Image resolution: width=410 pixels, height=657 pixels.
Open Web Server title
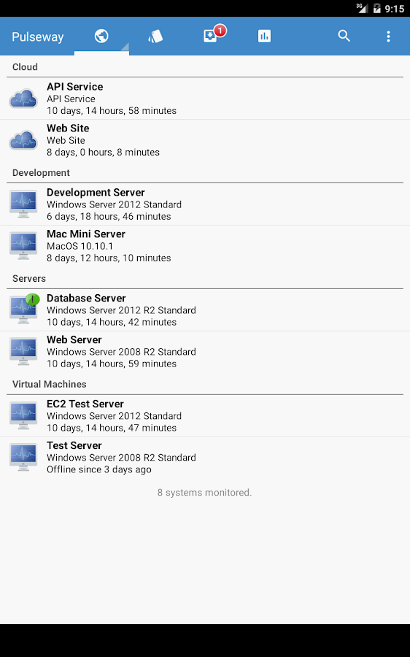tap(74, 339)
